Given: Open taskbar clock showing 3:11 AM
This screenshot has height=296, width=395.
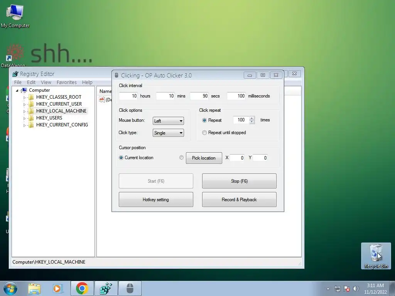Looking at the screenshot, I should (375, 289).
